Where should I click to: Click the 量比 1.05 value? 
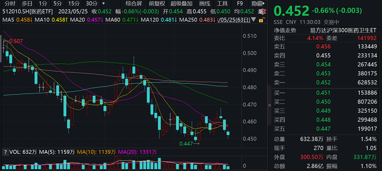click(371, 148)
